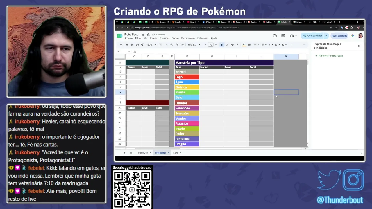Open text wrapping dropdown
Screen dimensions: 372x209
(277, 45)
